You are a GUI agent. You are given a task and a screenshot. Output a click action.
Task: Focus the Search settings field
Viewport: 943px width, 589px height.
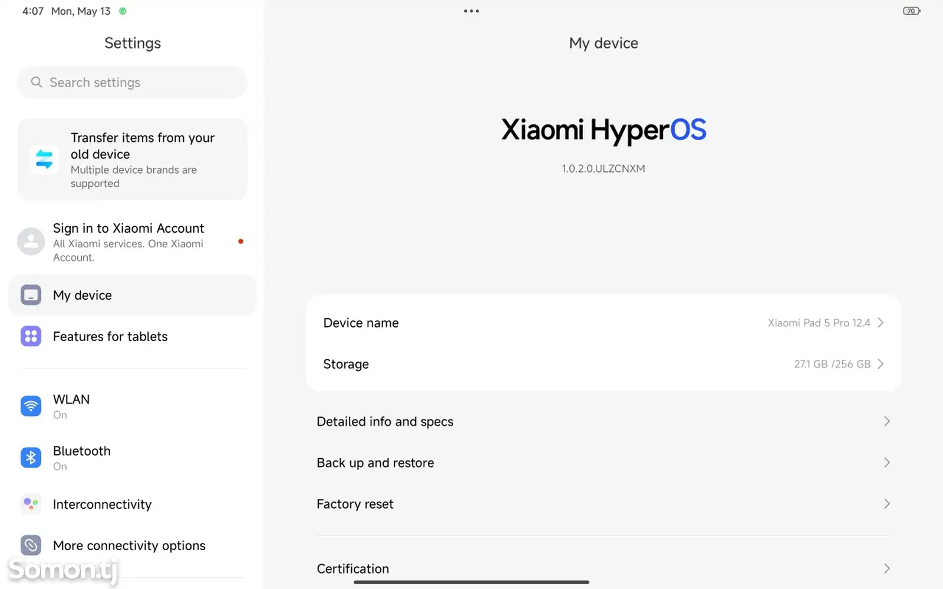[133, 82]
